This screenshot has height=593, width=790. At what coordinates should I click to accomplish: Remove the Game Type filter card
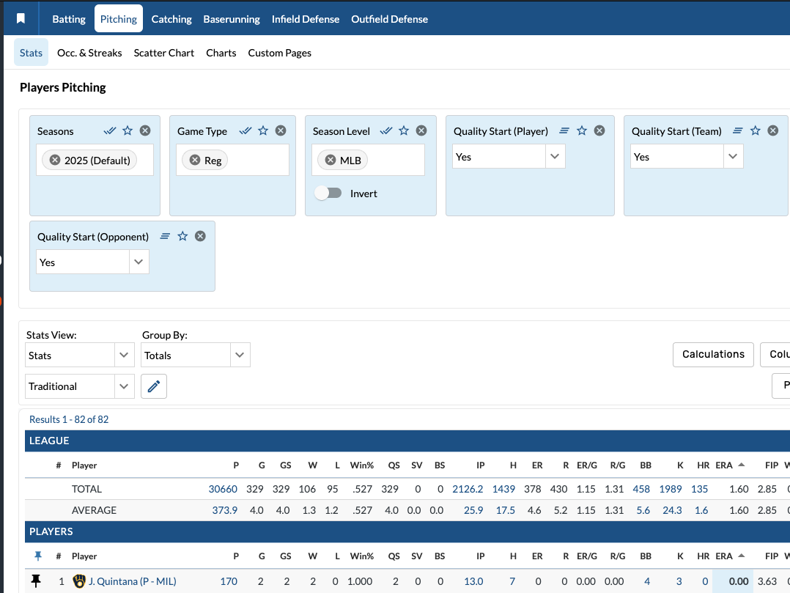280,130
